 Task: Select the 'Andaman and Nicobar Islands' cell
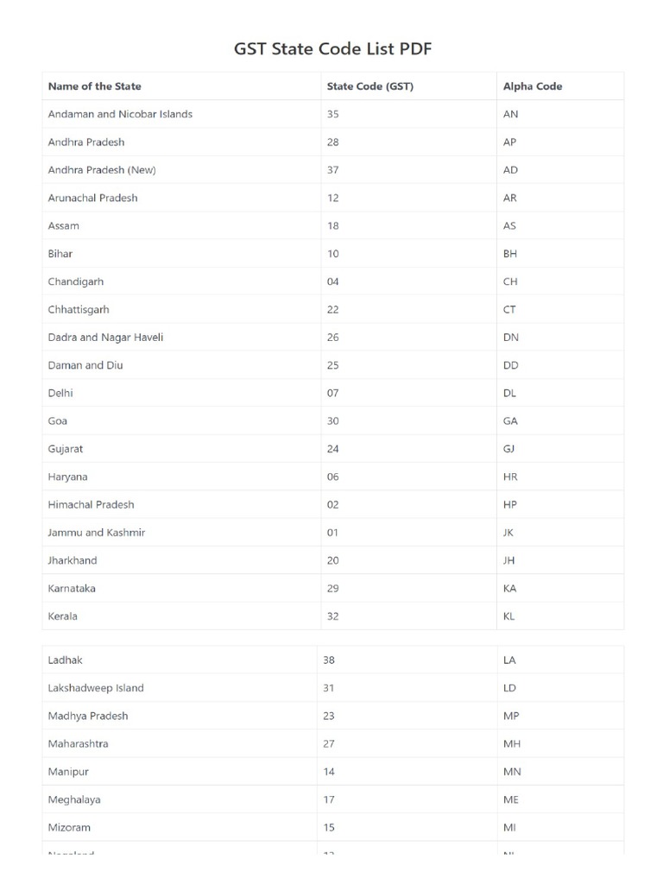coord(120,114)
